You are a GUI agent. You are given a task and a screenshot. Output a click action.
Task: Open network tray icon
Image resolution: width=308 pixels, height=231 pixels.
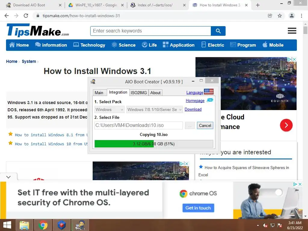pyautogui.click(x=273, y=225)
